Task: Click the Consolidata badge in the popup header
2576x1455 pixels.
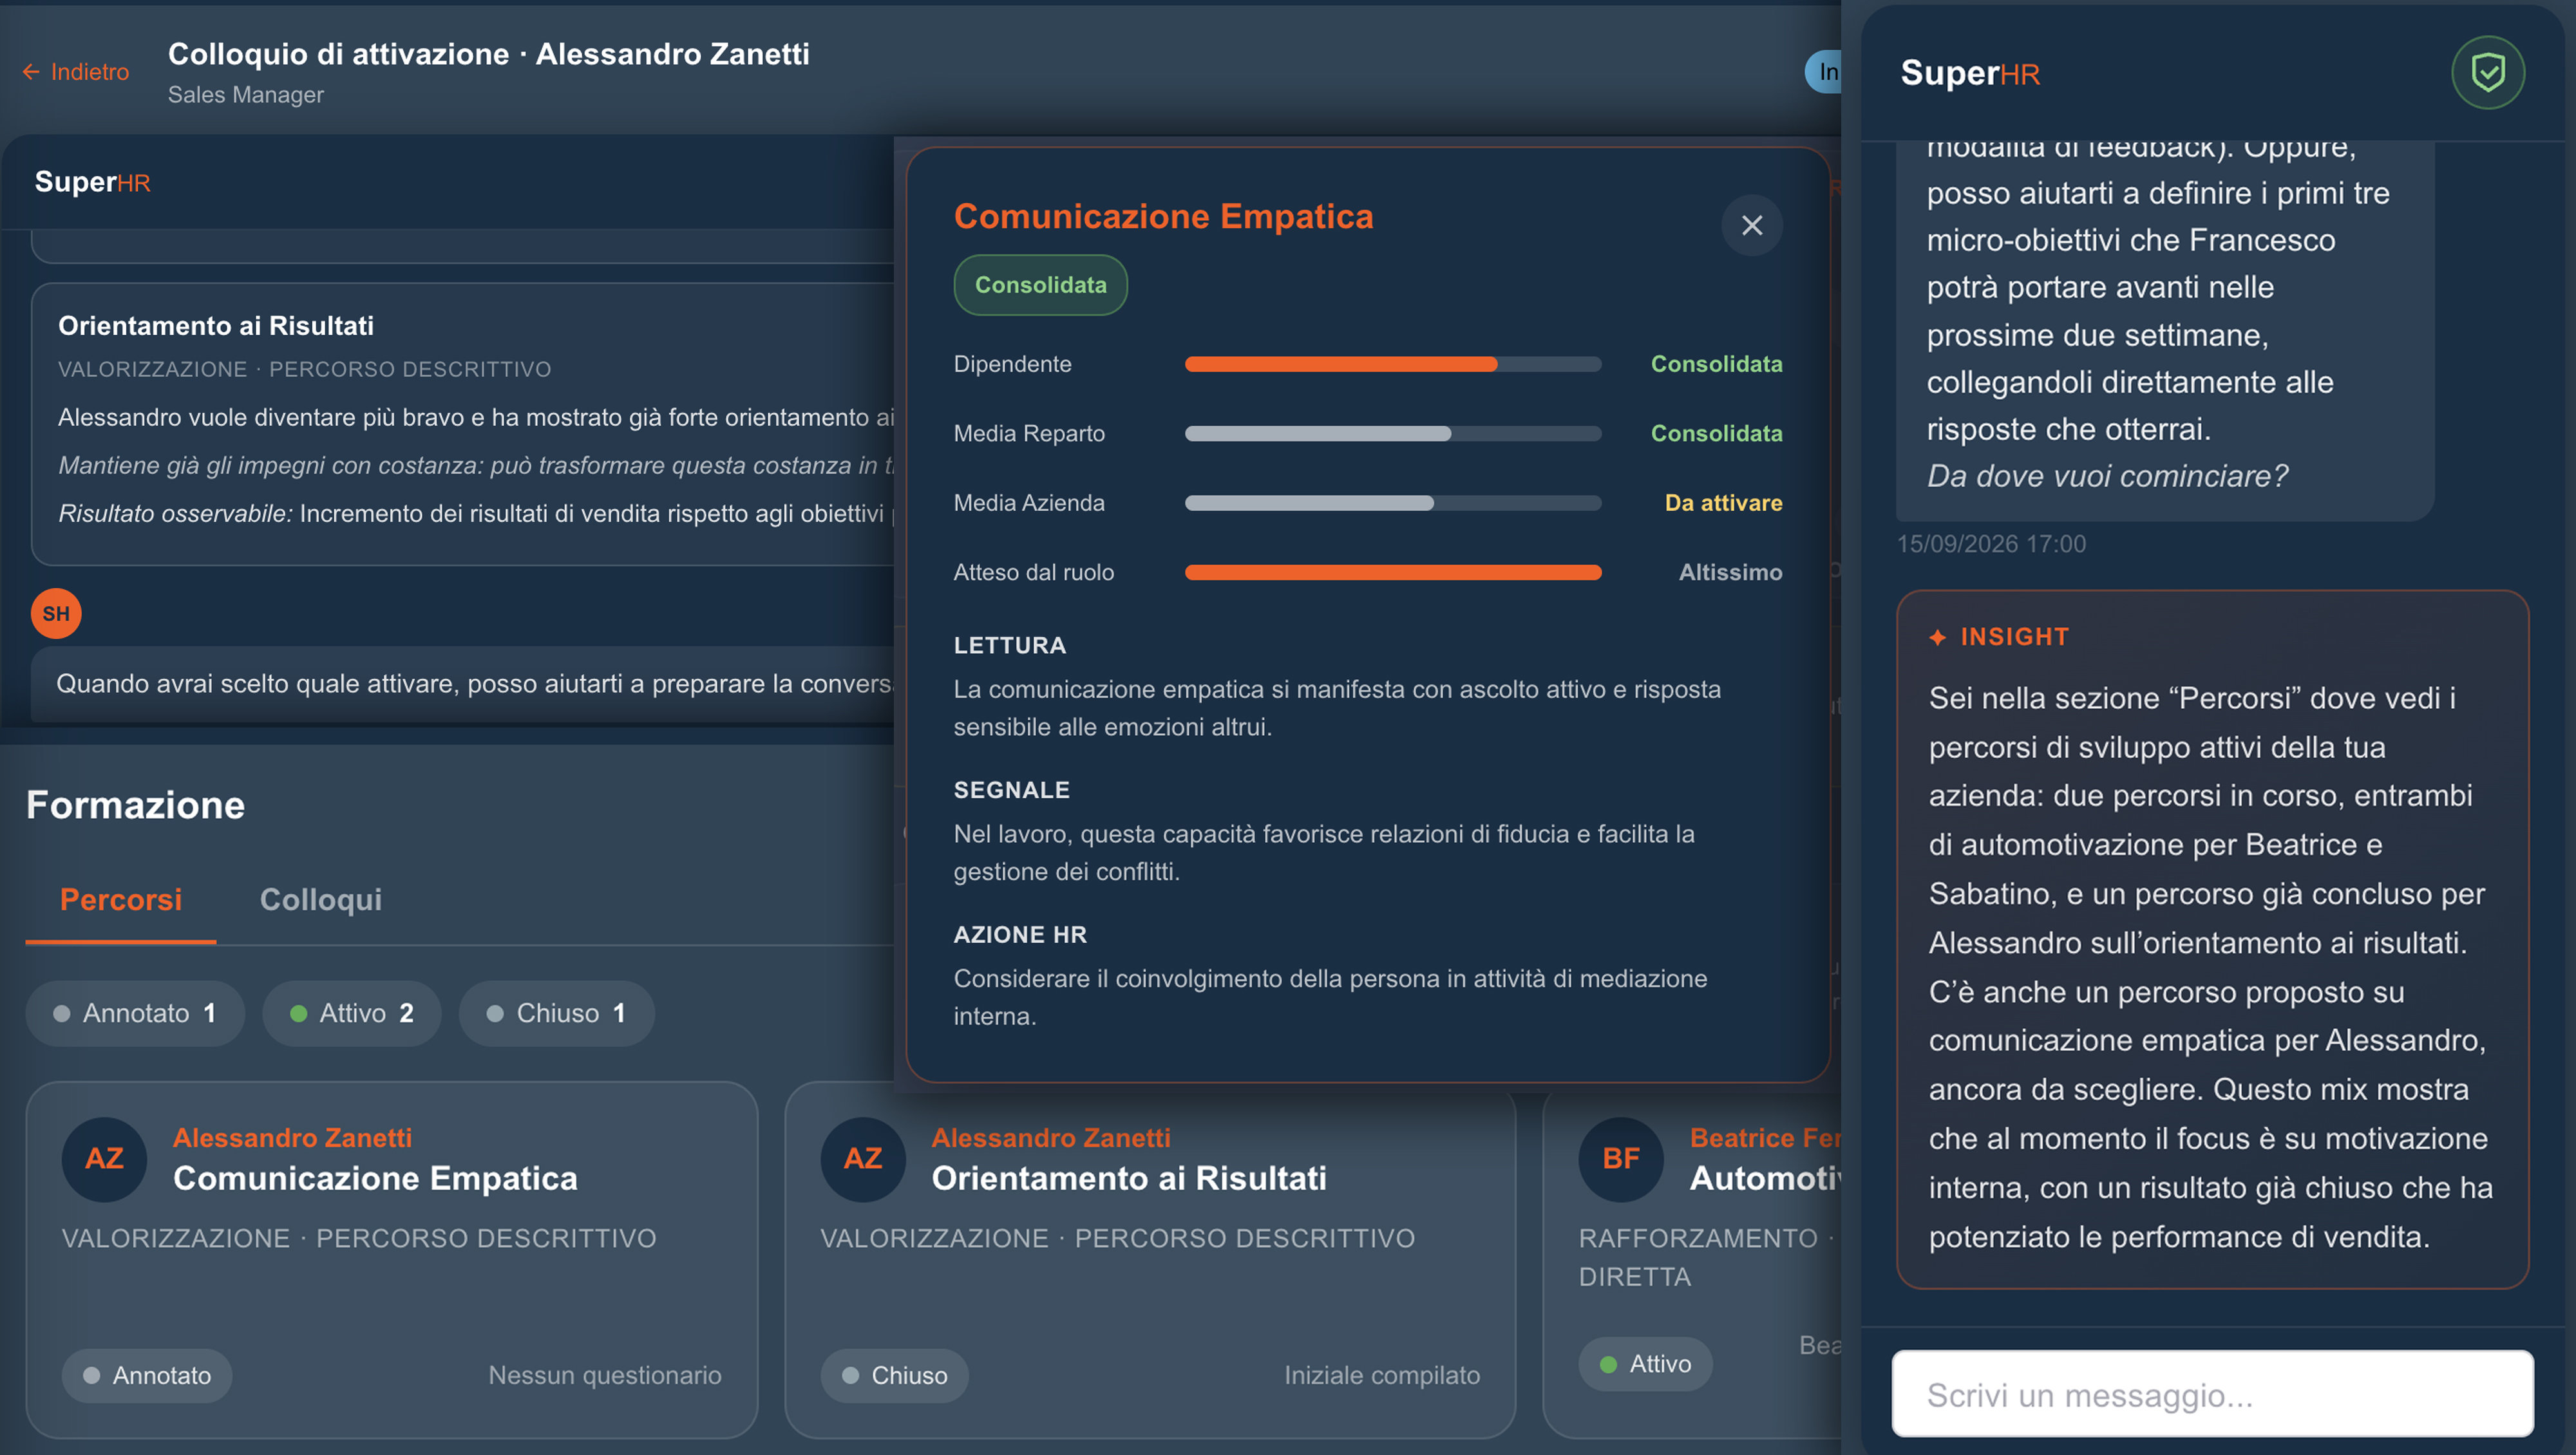Action: (1040, 285)
